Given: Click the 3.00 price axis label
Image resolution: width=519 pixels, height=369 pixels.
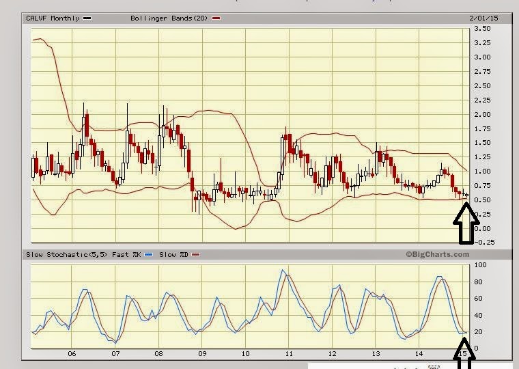Looking at the screenshot, I should coord(482,57).
